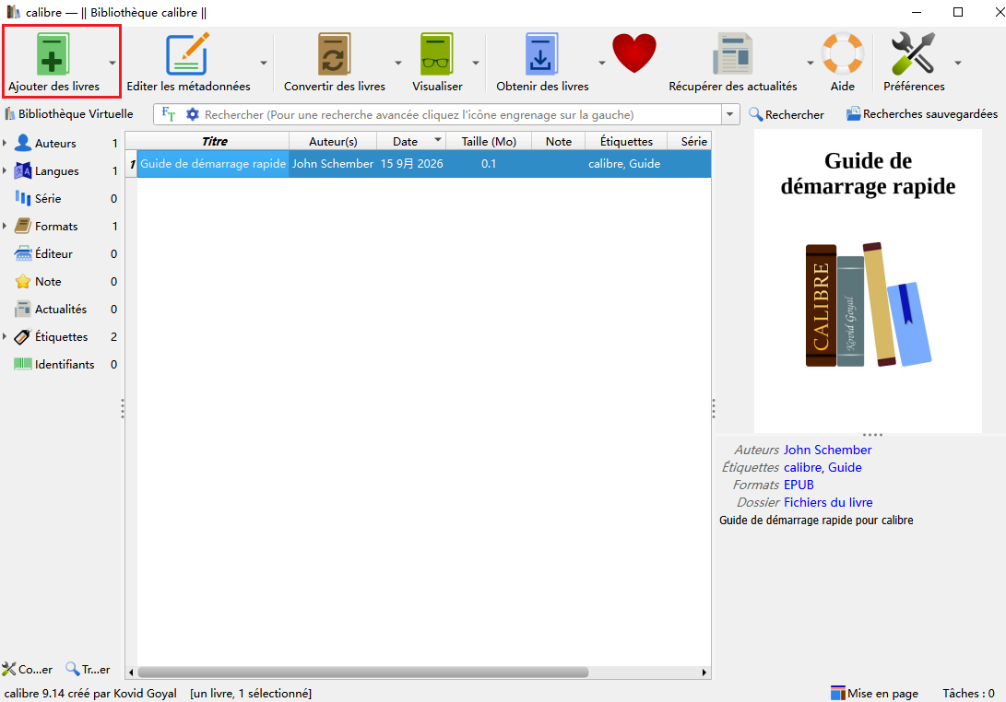Viewport: 1006px width, 702px height.
Task: Click the Tr...er find button
Action: click(88, 670)
